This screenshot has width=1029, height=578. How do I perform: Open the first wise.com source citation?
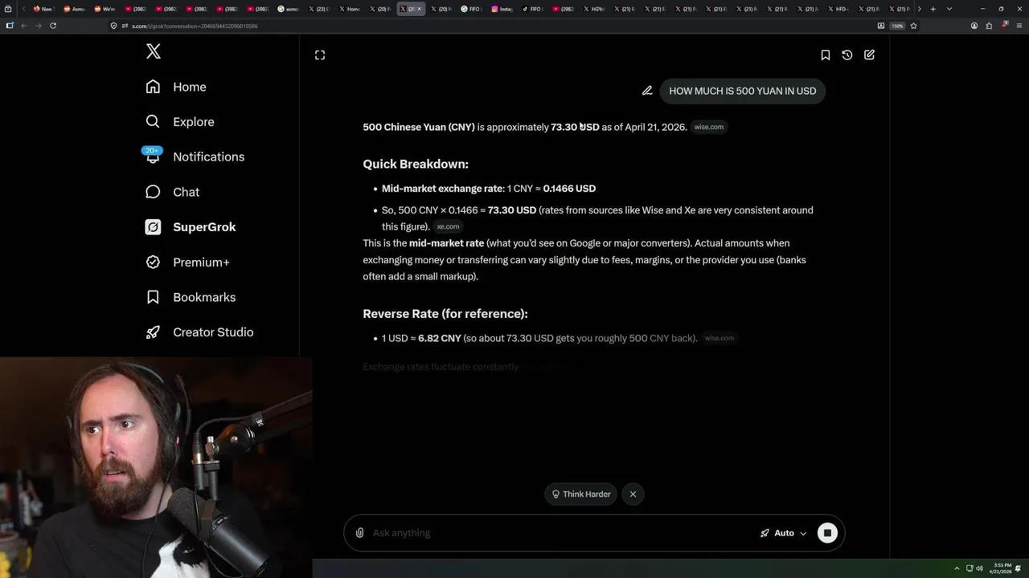tap(709, 127)
